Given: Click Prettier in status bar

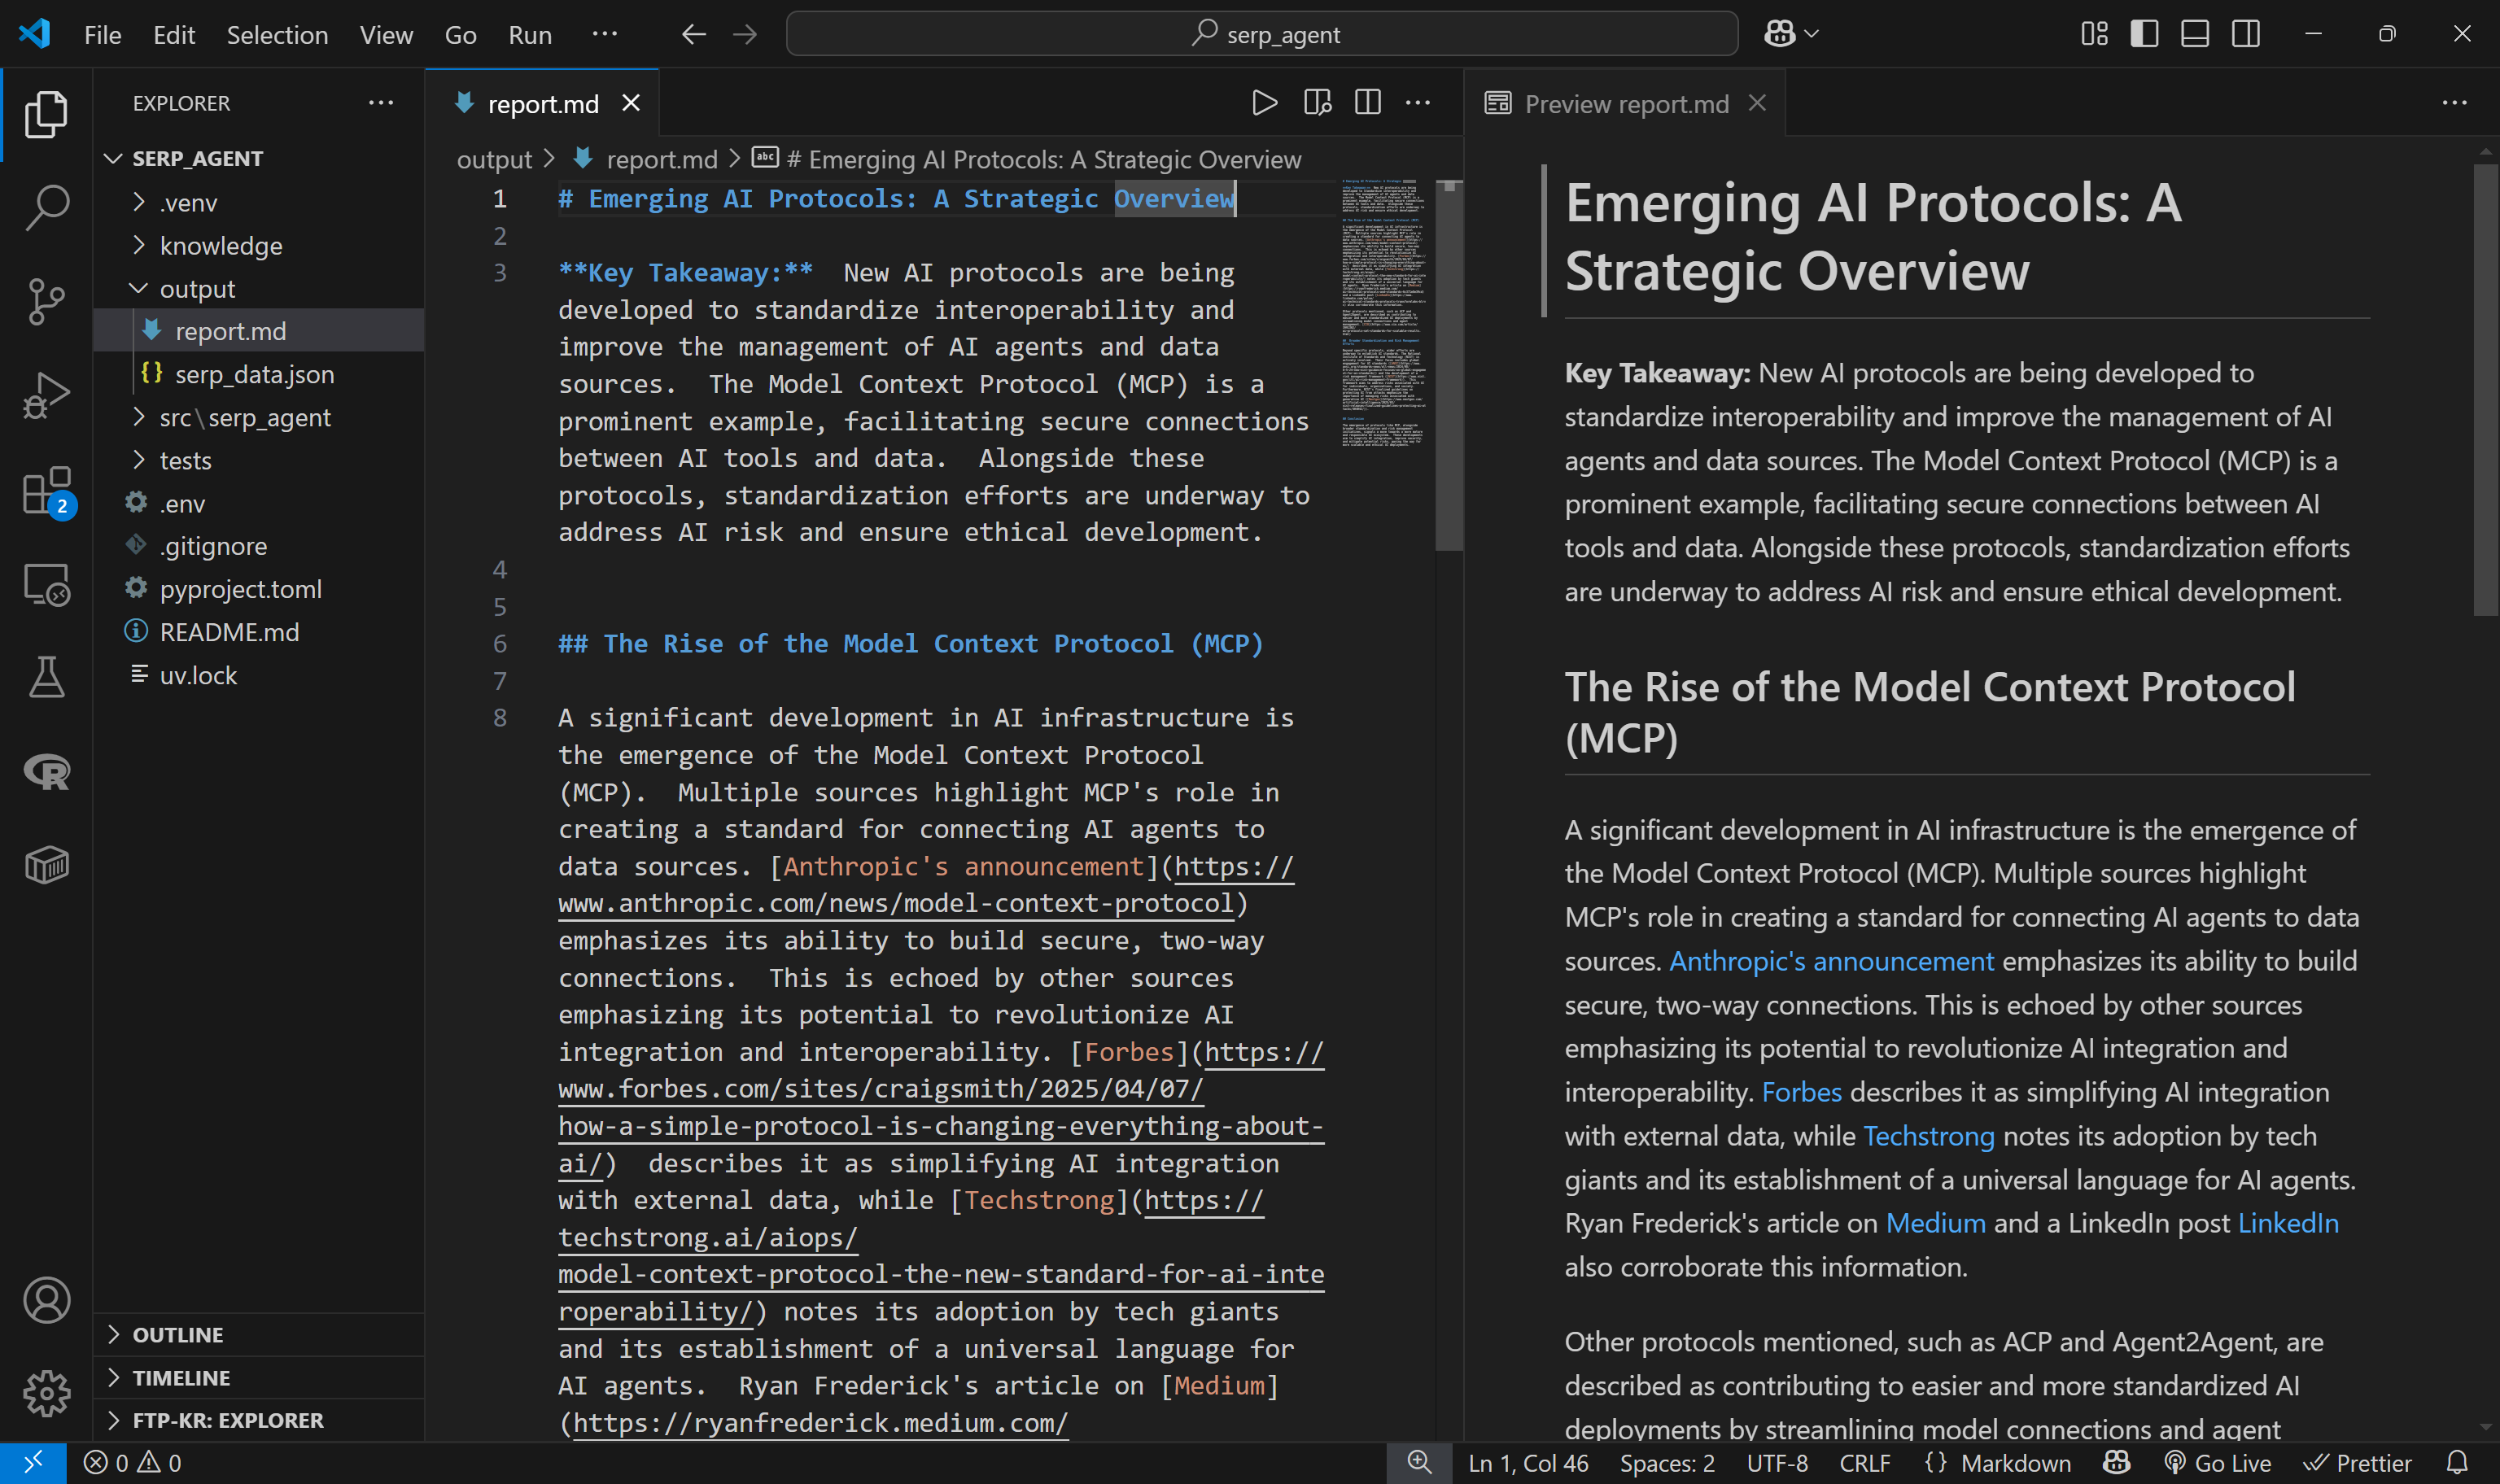Looking at the screenshot, I should pyautogui.click(x=2358, y=1463).
